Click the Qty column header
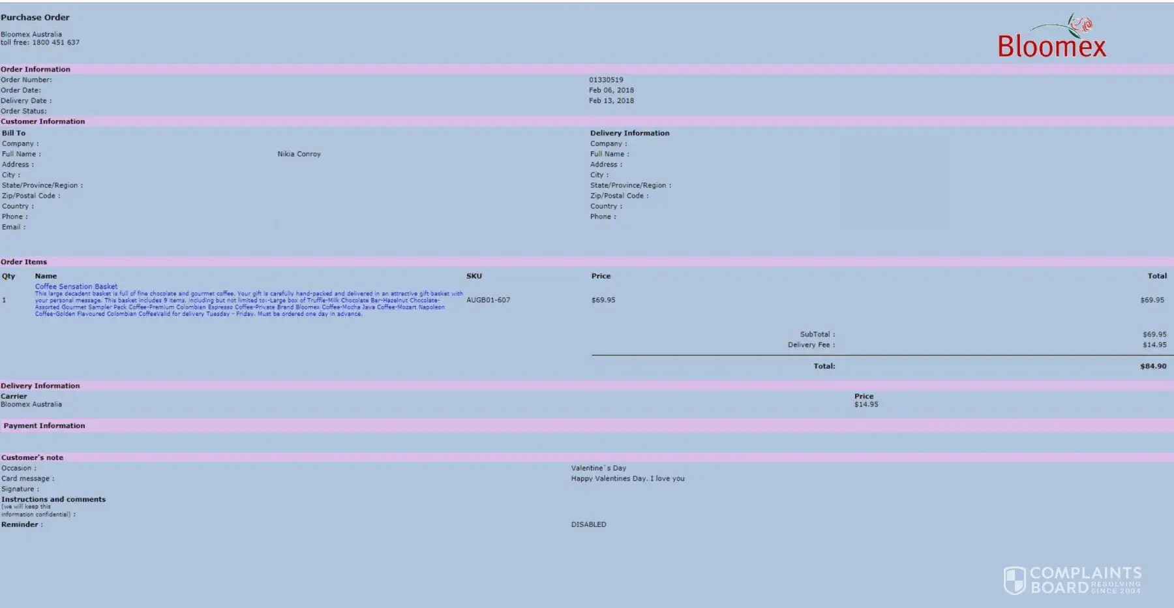1174x608 pixels. point(8,276)
